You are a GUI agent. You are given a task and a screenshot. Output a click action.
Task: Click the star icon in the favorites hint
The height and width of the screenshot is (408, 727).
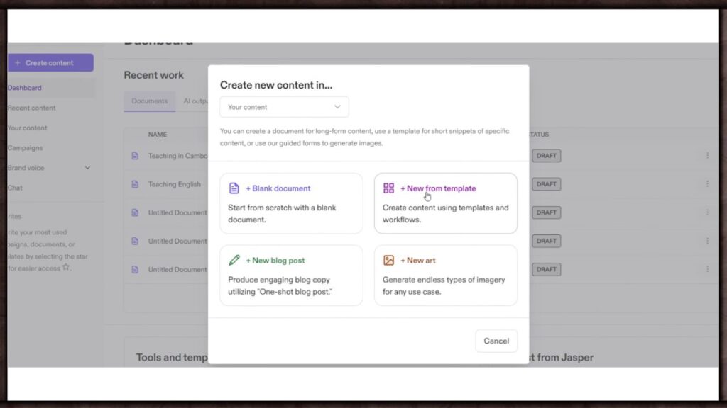point(66,267)
